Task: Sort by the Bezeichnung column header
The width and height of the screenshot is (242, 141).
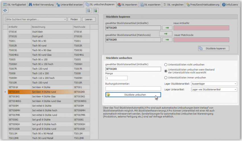Action: tap(52, 27)
